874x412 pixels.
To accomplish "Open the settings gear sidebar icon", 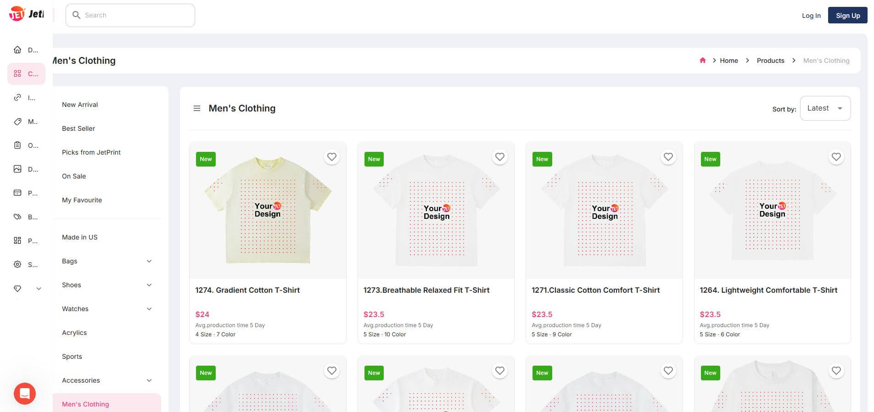I will click(x=17, y=264).
